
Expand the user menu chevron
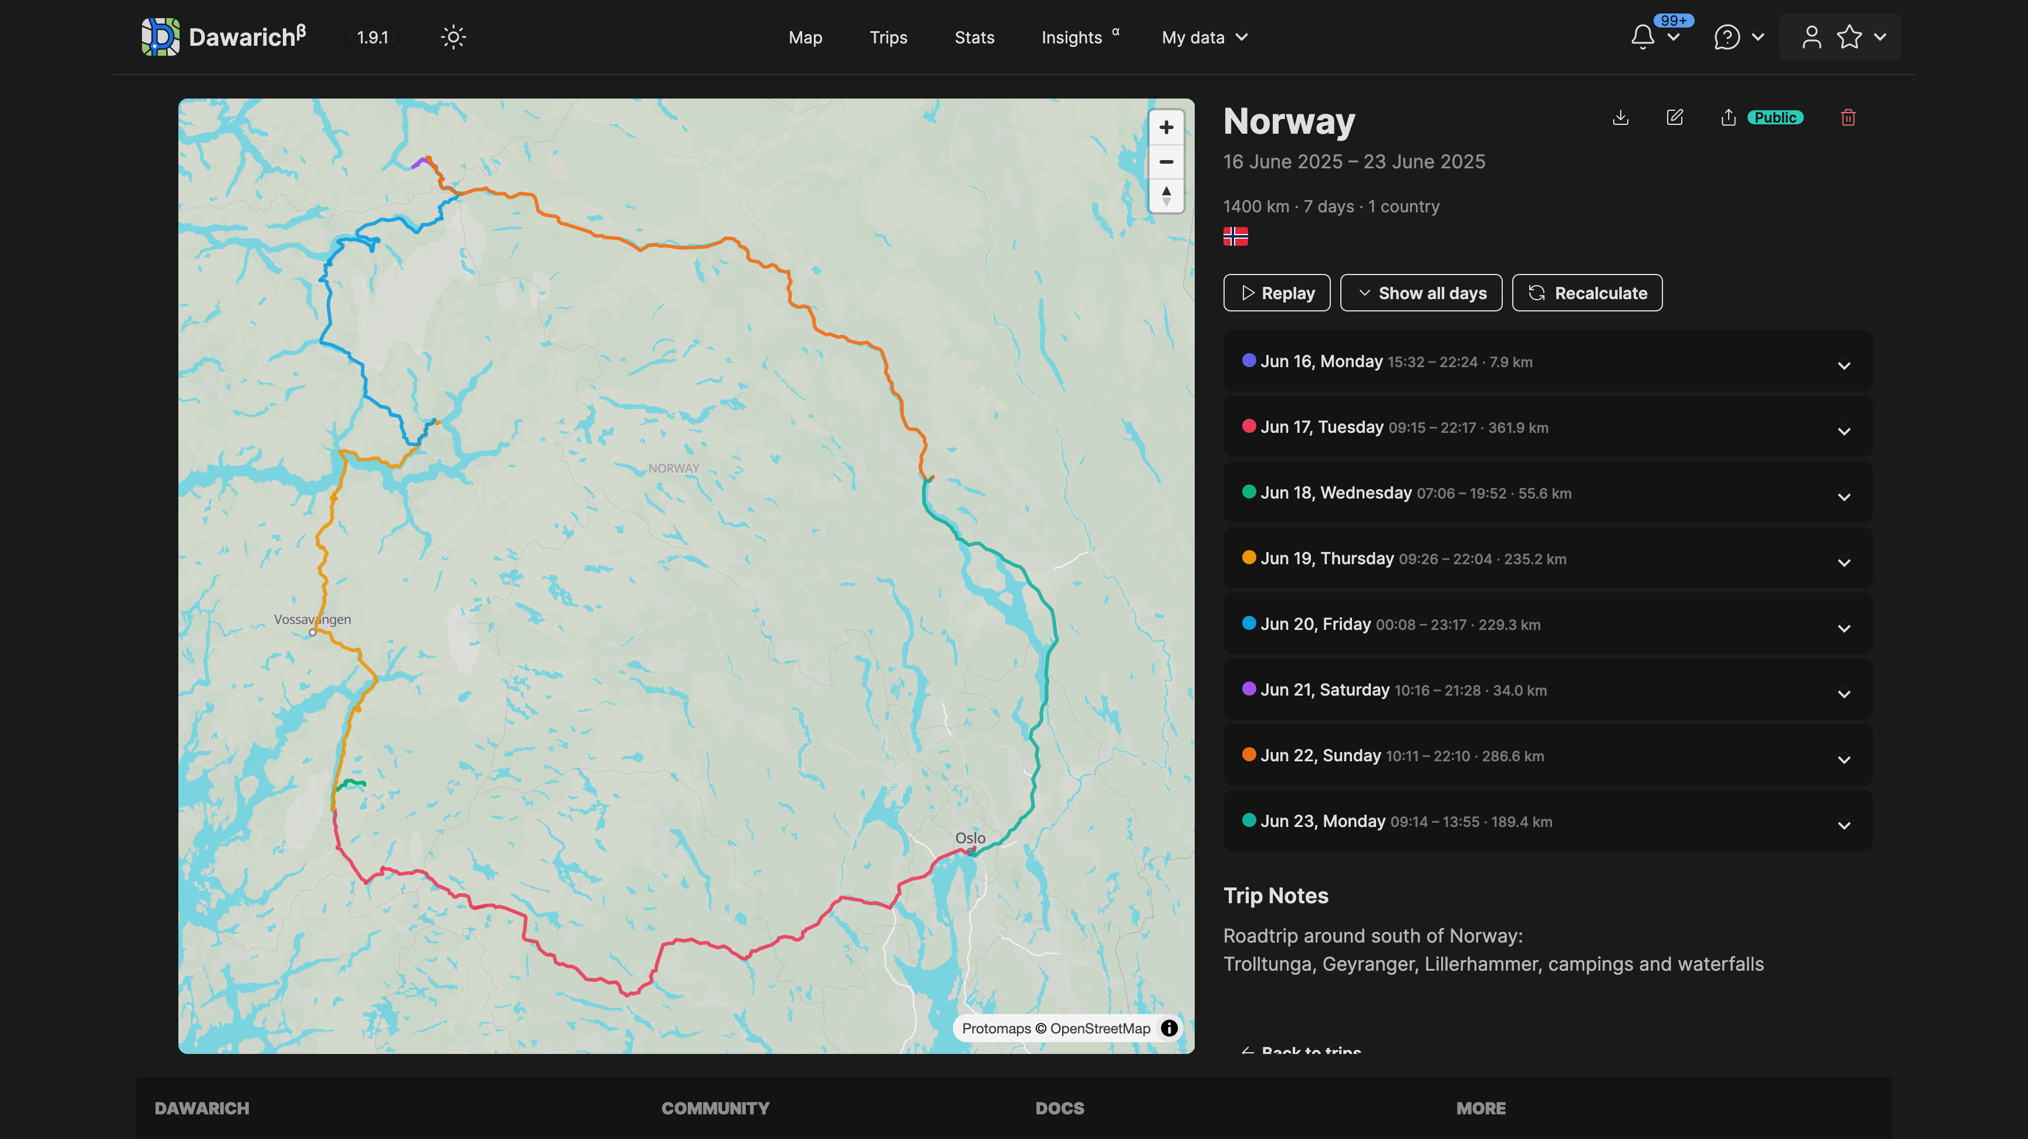point(1880,37)
